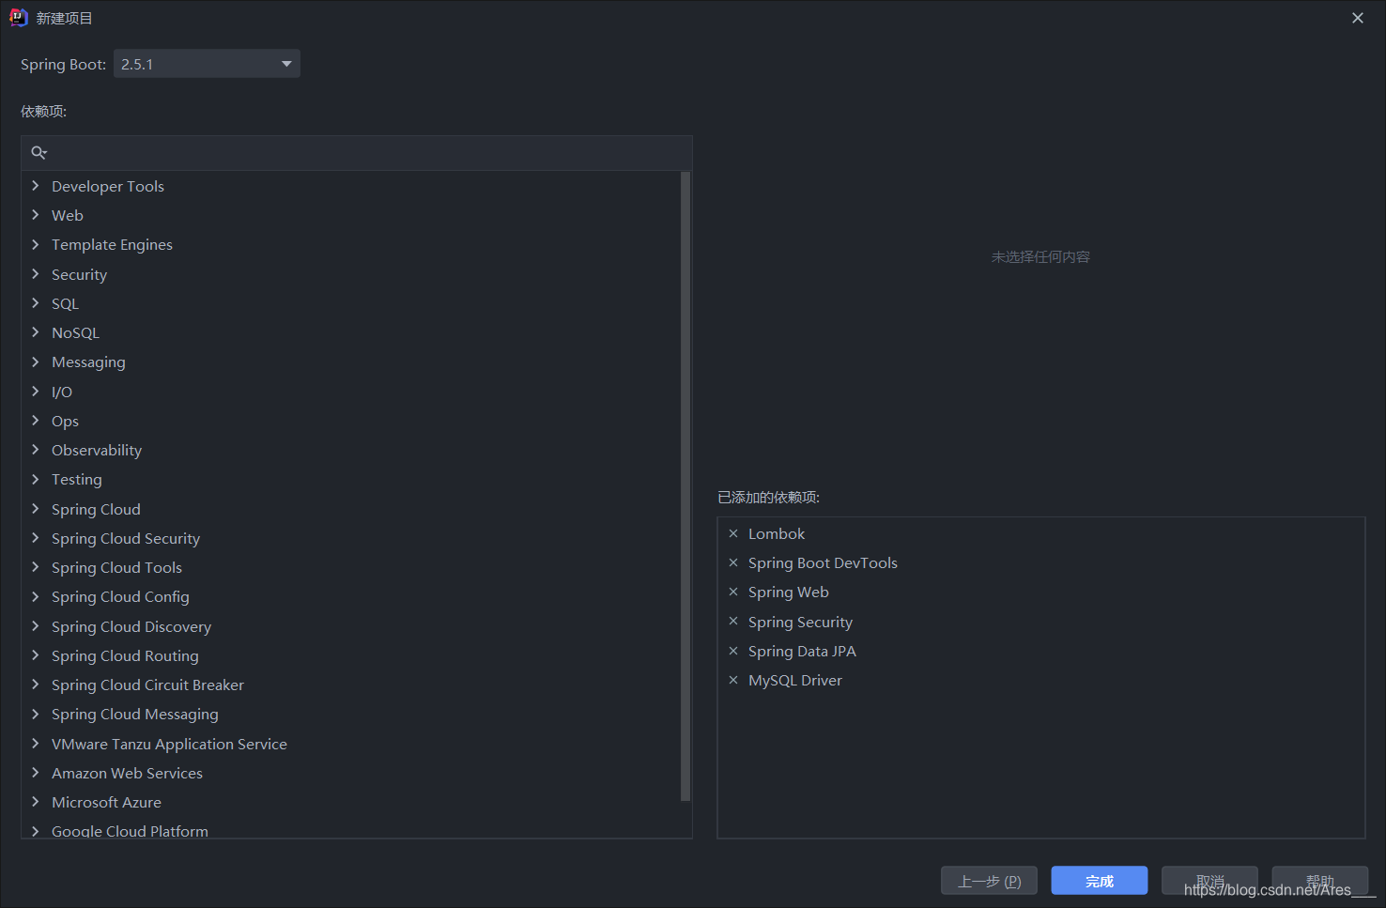Select the Web tree label
This screenshot has height=908, width=1386.
pos(68,215)
